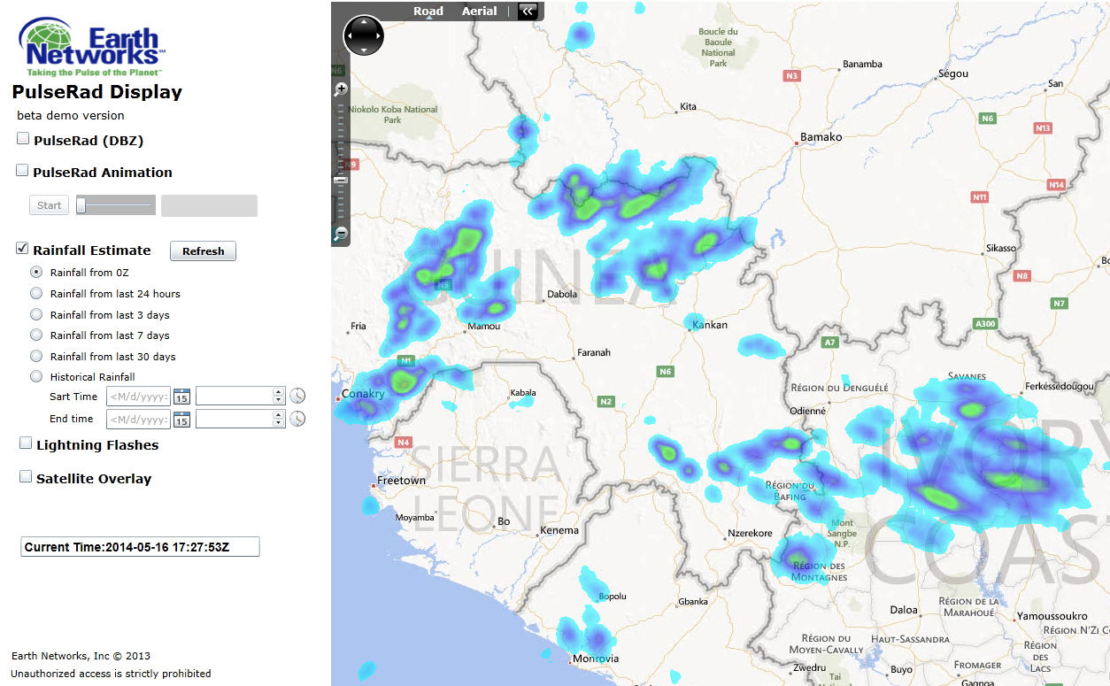This screenshot has height=686, width=1110.
Task: Pan the map left with the compass arrow
Action: point(349,36)
